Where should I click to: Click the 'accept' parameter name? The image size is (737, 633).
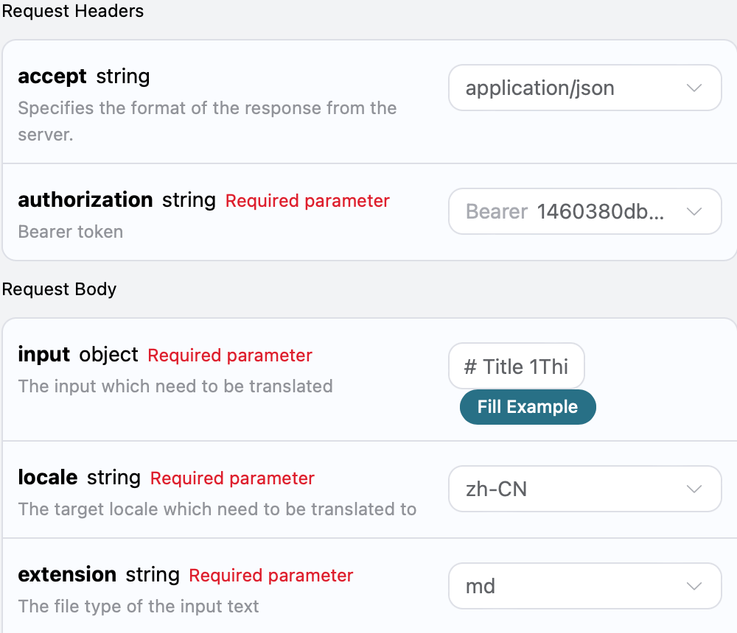click(x=52, y=77)
